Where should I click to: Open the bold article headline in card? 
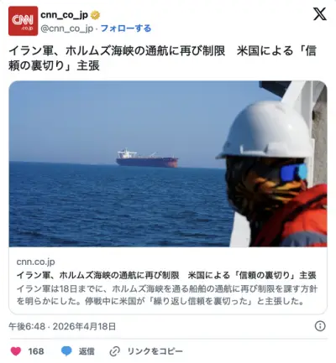pyautogui.click(x=166, y=275)
